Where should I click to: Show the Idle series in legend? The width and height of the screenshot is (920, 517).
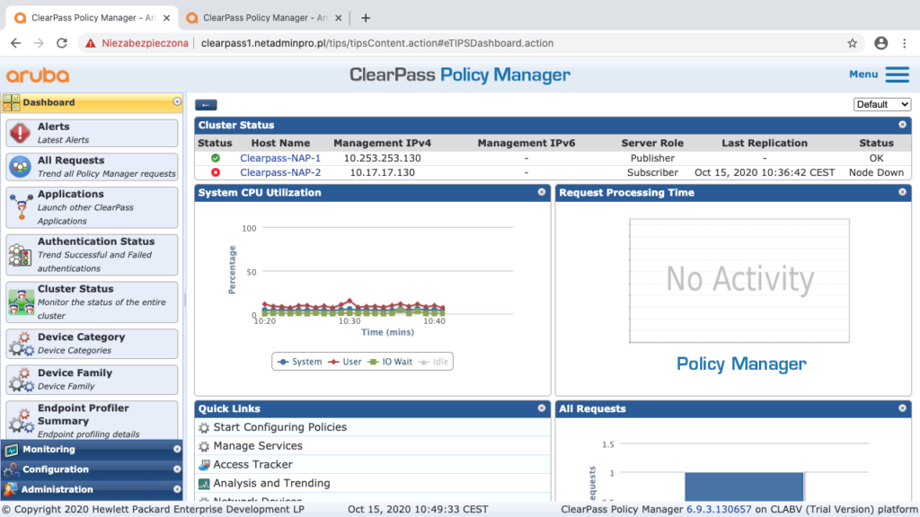click(434, 362)
